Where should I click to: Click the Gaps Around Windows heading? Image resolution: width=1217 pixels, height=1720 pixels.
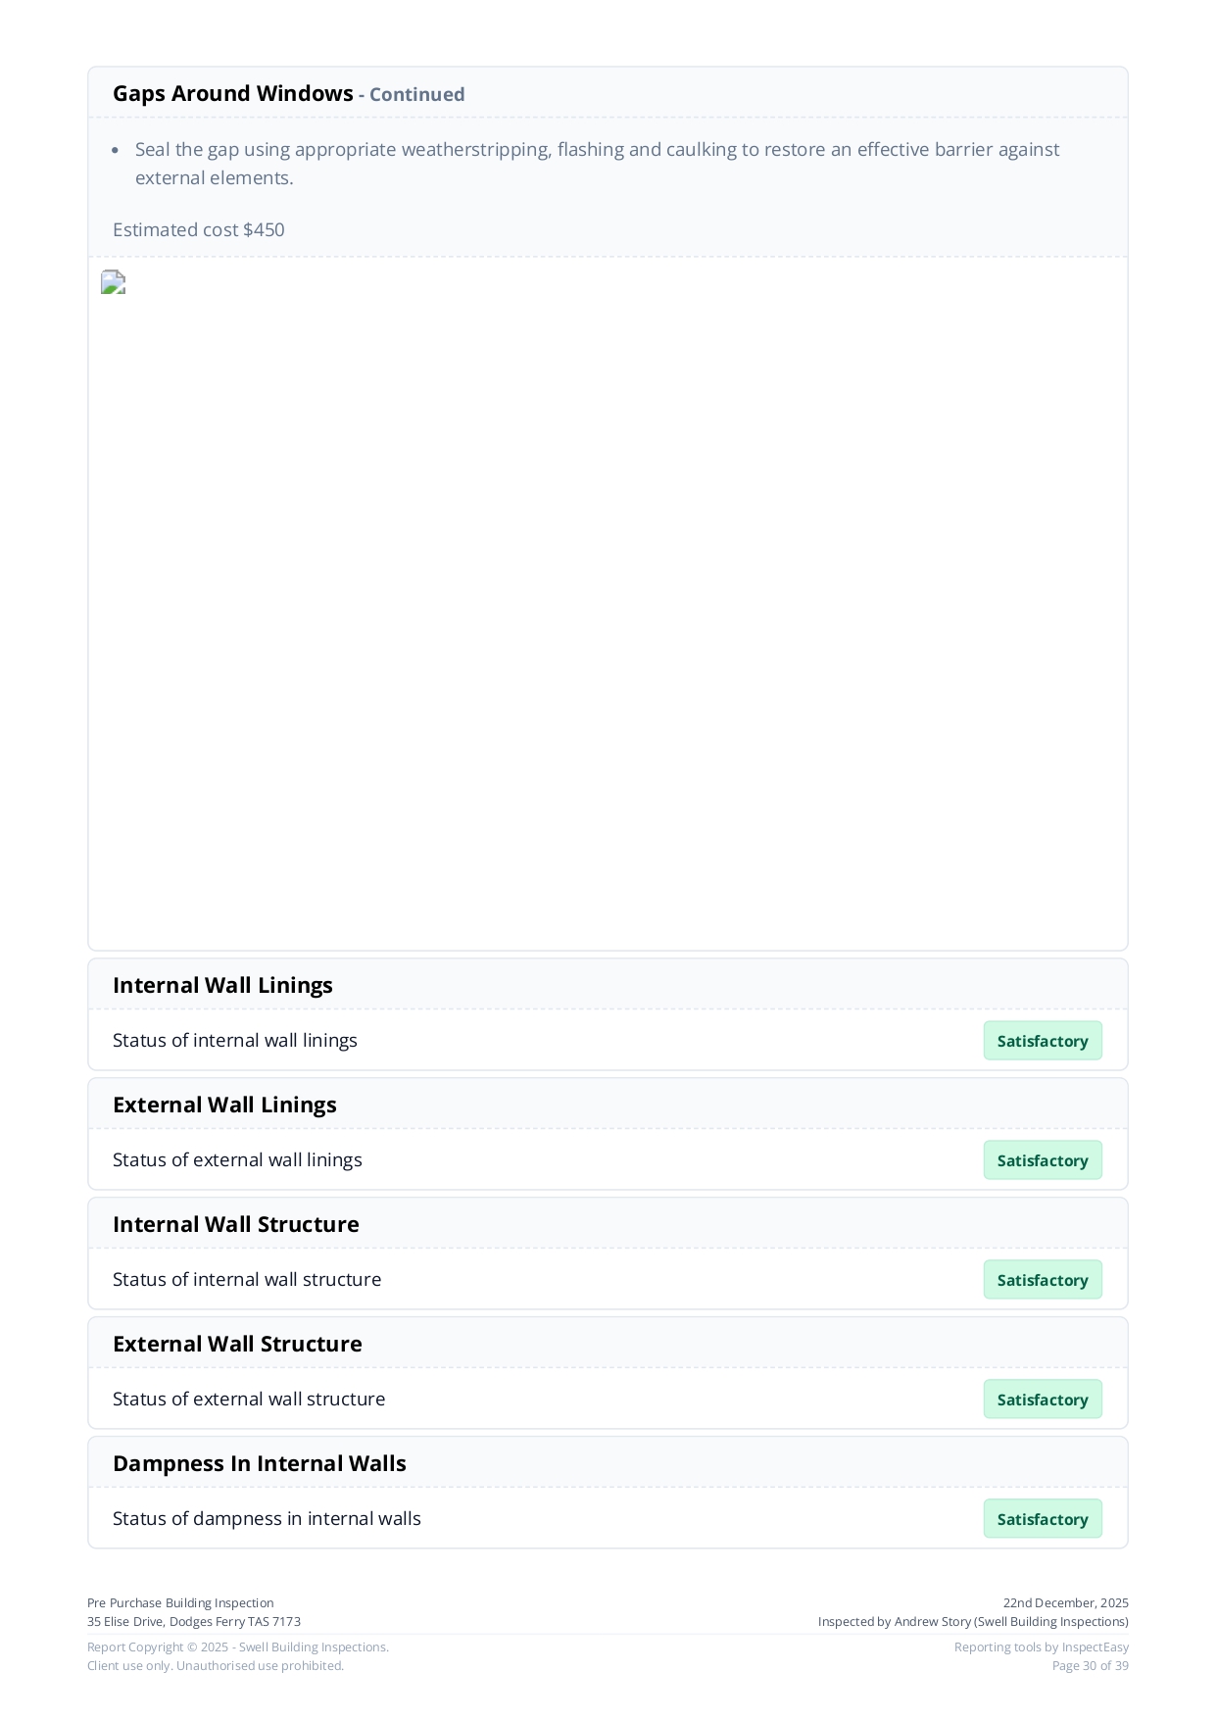click(232, 94)
